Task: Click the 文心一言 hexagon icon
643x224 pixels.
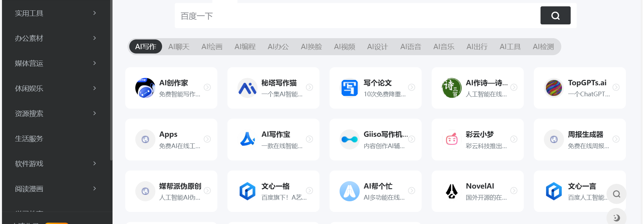Action: [x=554, y=191]
